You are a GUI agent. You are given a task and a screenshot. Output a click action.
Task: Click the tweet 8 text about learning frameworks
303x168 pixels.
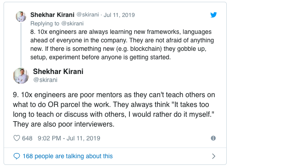122,45
